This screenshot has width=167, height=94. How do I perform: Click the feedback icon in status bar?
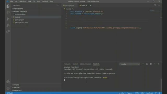click(156, 93)
